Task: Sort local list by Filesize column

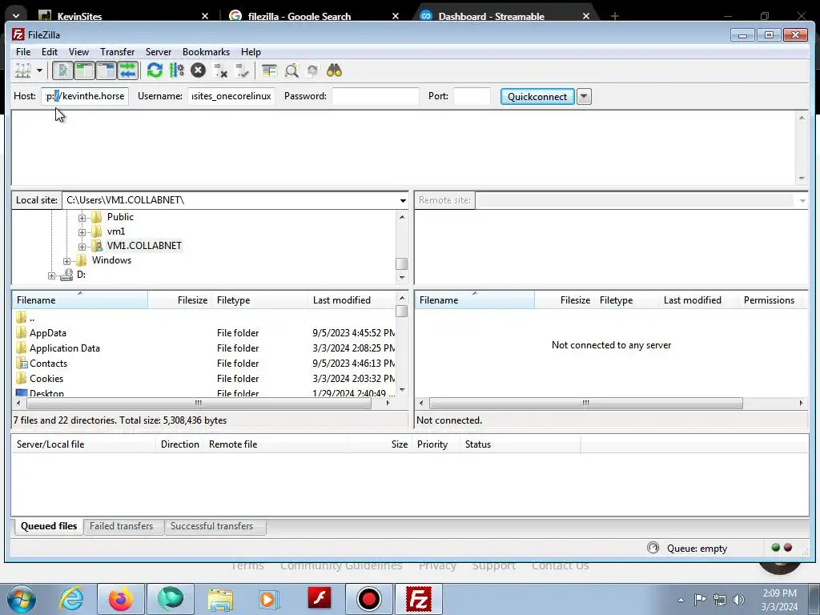Action: 180,300
